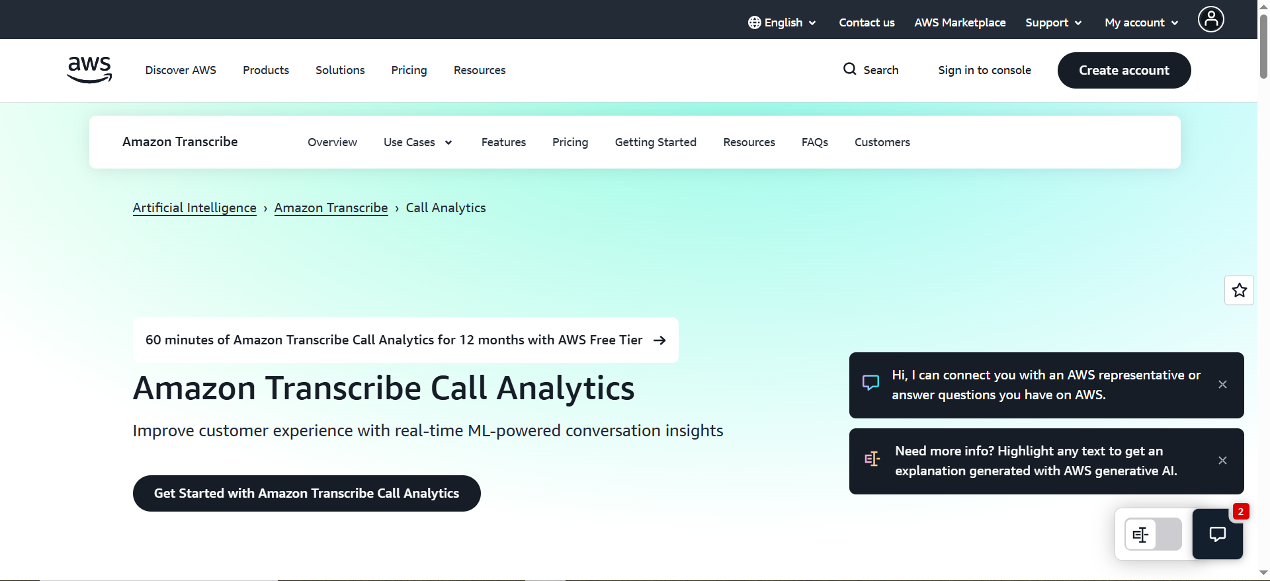The image size is (1270, 581).
Task: Click Amazon Transcribe breadcrumb link
Action: (331, 208)
